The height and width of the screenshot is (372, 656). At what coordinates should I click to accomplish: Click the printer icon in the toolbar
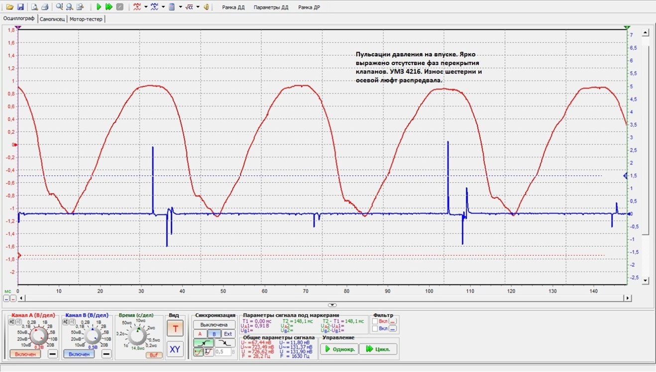point(45,7)
